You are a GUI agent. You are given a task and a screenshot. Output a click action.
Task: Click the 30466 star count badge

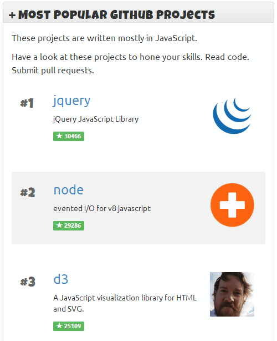[69, 137]
